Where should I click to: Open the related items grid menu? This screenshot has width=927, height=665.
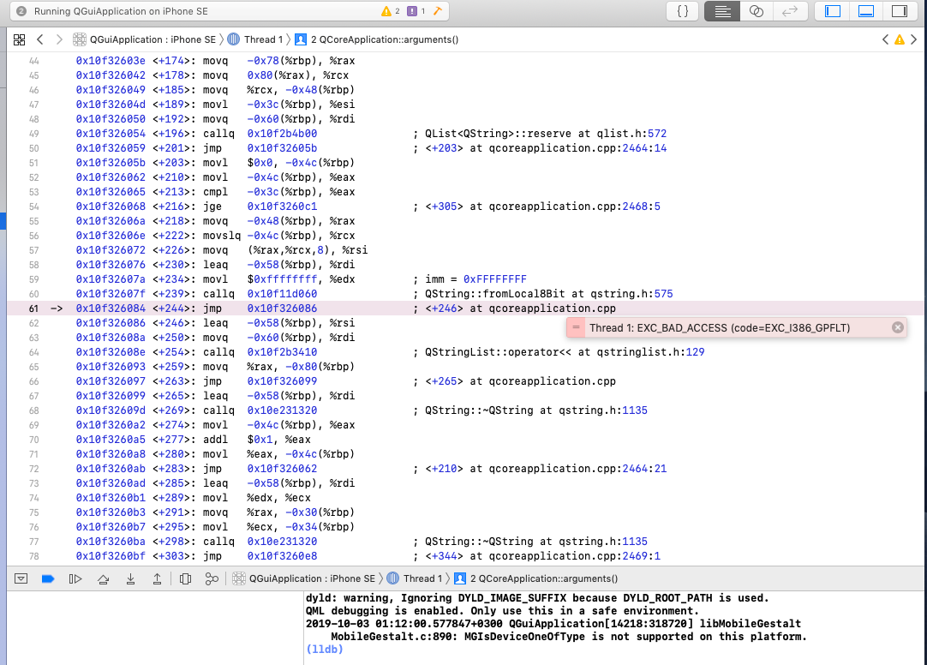click(19, 39)
